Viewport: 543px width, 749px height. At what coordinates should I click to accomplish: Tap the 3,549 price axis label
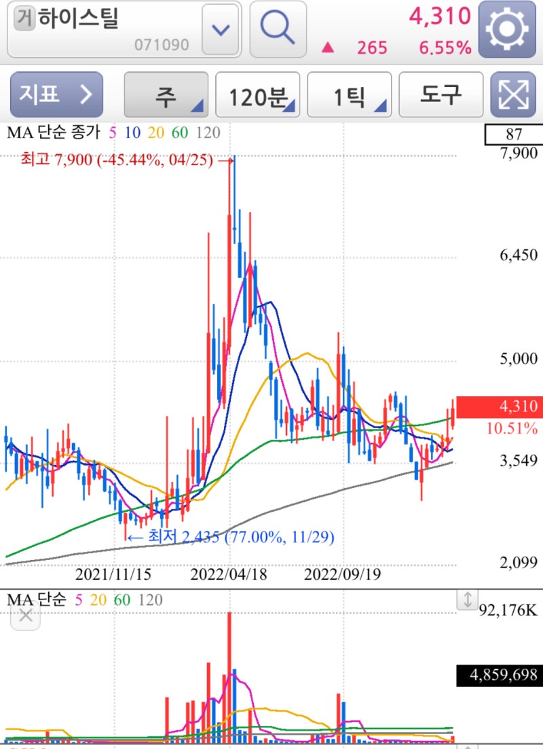pyautogui.click(x=519, y=461)
